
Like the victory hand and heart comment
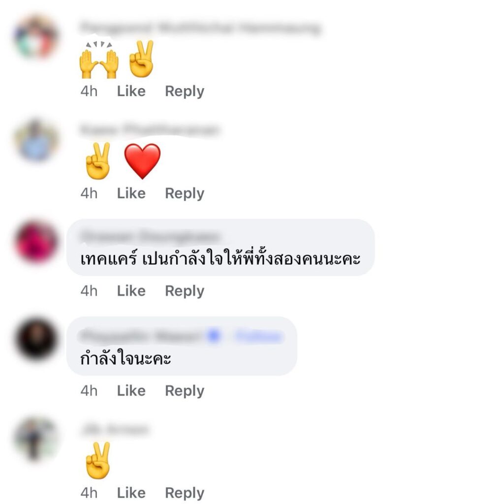tap(131, 193)
